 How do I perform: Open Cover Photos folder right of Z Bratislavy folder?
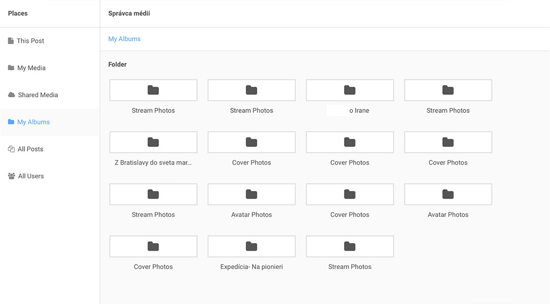click(x=252, y=142)
